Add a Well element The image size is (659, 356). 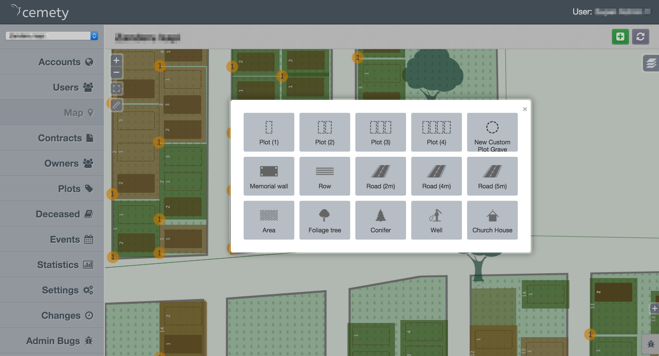click(x=436, y=220)
